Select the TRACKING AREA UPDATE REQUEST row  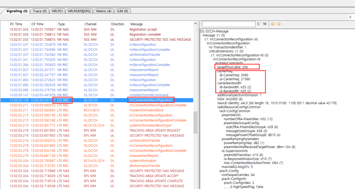point(97,131)
